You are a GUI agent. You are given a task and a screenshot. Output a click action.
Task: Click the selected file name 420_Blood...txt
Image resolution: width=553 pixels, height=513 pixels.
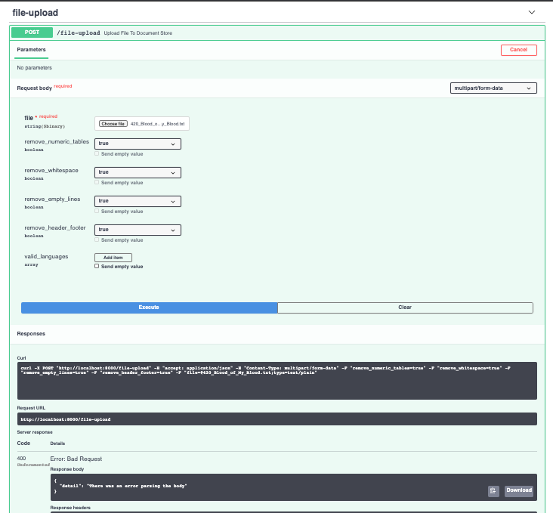coord(158,124)
